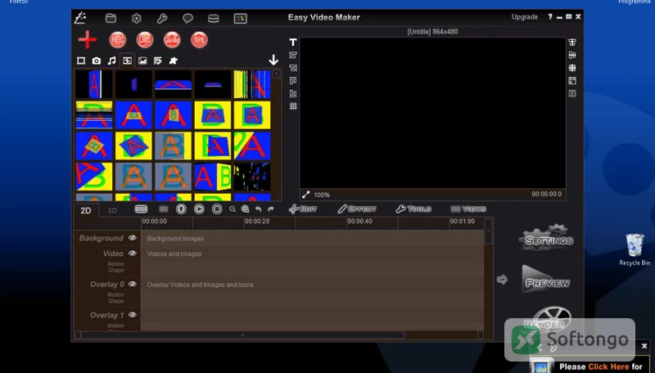Play the timeline with play button

(x=199, y=209)
